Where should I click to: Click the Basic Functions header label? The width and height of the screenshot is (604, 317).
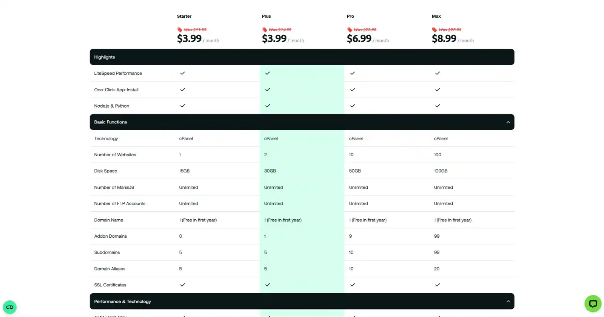tap(111, 122)
